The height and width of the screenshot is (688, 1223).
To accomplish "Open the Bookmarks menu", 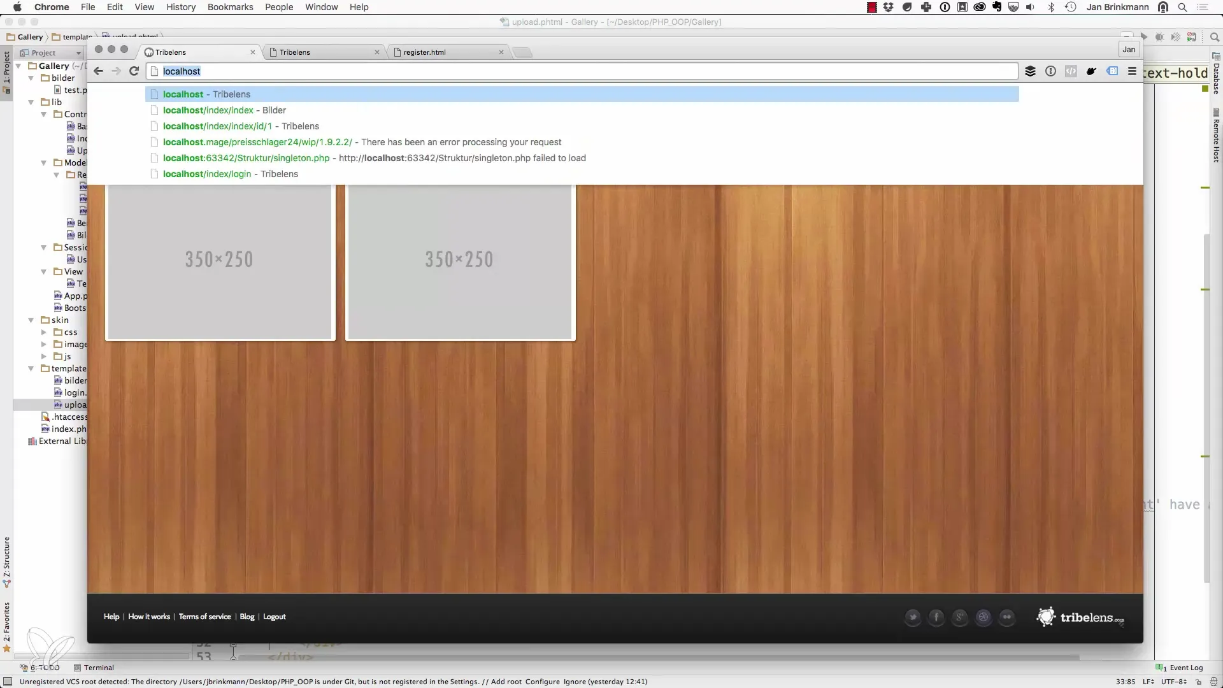I will click(x=230, y=7).
